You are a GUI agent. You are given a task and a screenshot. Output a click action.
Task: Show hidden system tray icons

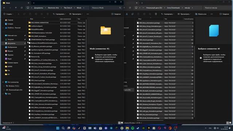206,128
